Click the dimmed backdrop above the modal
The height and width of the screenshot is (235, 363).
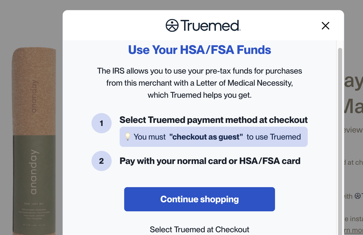[181, 5]
